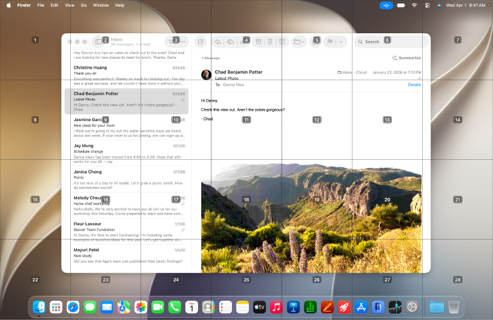
Task: Open the View menu
Action: click(x=70, y=5)
